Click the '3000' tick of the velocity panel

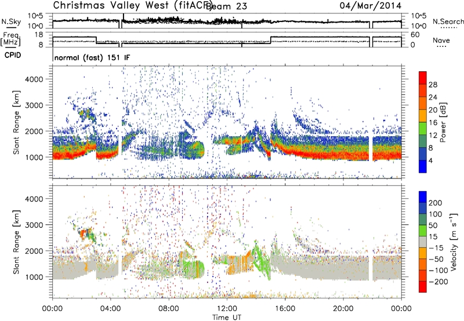[x=34, y=225]
